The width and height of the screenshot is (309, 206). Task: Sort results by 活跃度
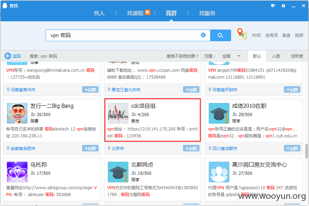coord(297,56)
